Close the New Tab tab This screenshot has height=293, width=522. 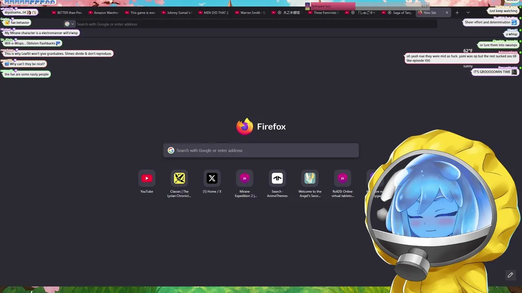point(447,13)
